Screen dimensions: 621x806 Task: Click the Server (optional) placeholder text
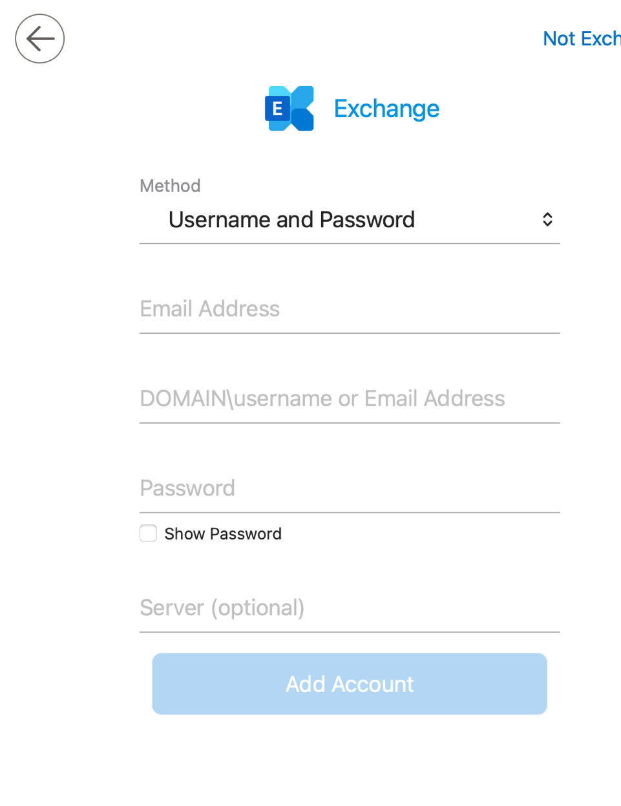pos(222,608)
